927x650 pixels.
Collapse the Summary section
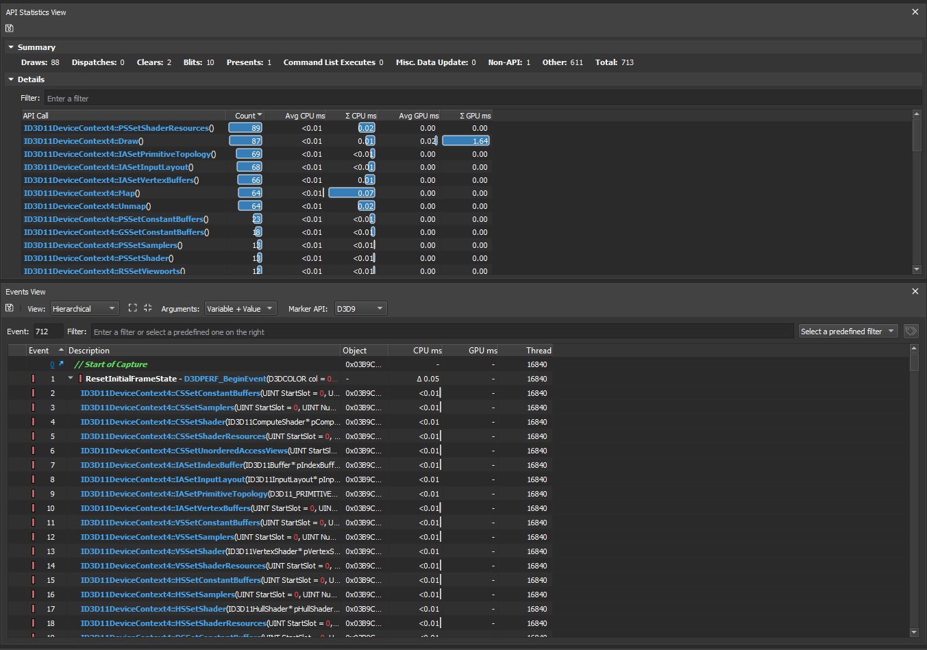(x=10, y=47)
